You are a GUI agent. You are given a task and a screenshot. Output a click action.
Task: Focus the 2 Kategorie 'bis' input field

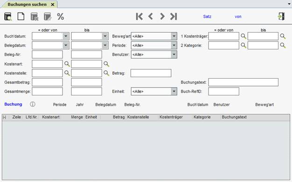pos(263,45)
